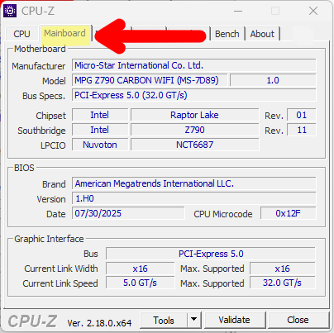Click the Manufacturer field Micro-Star International
This screenshot has height=333, width=334.
point(194,65)
